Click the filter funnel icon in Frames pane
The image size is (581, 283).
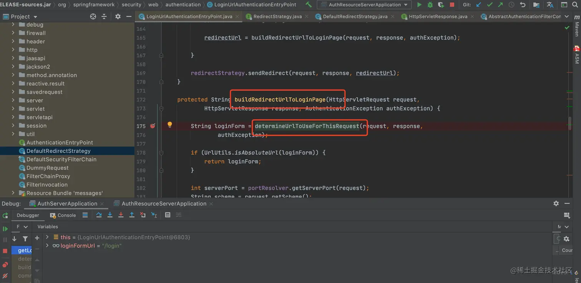coord(25,238)
